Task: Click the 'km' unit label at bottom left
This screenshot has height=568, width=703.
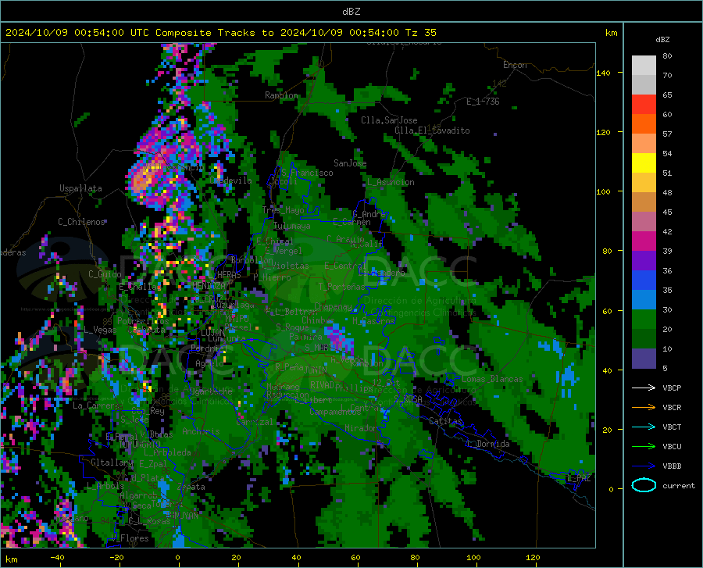Action: click(11, 559)
